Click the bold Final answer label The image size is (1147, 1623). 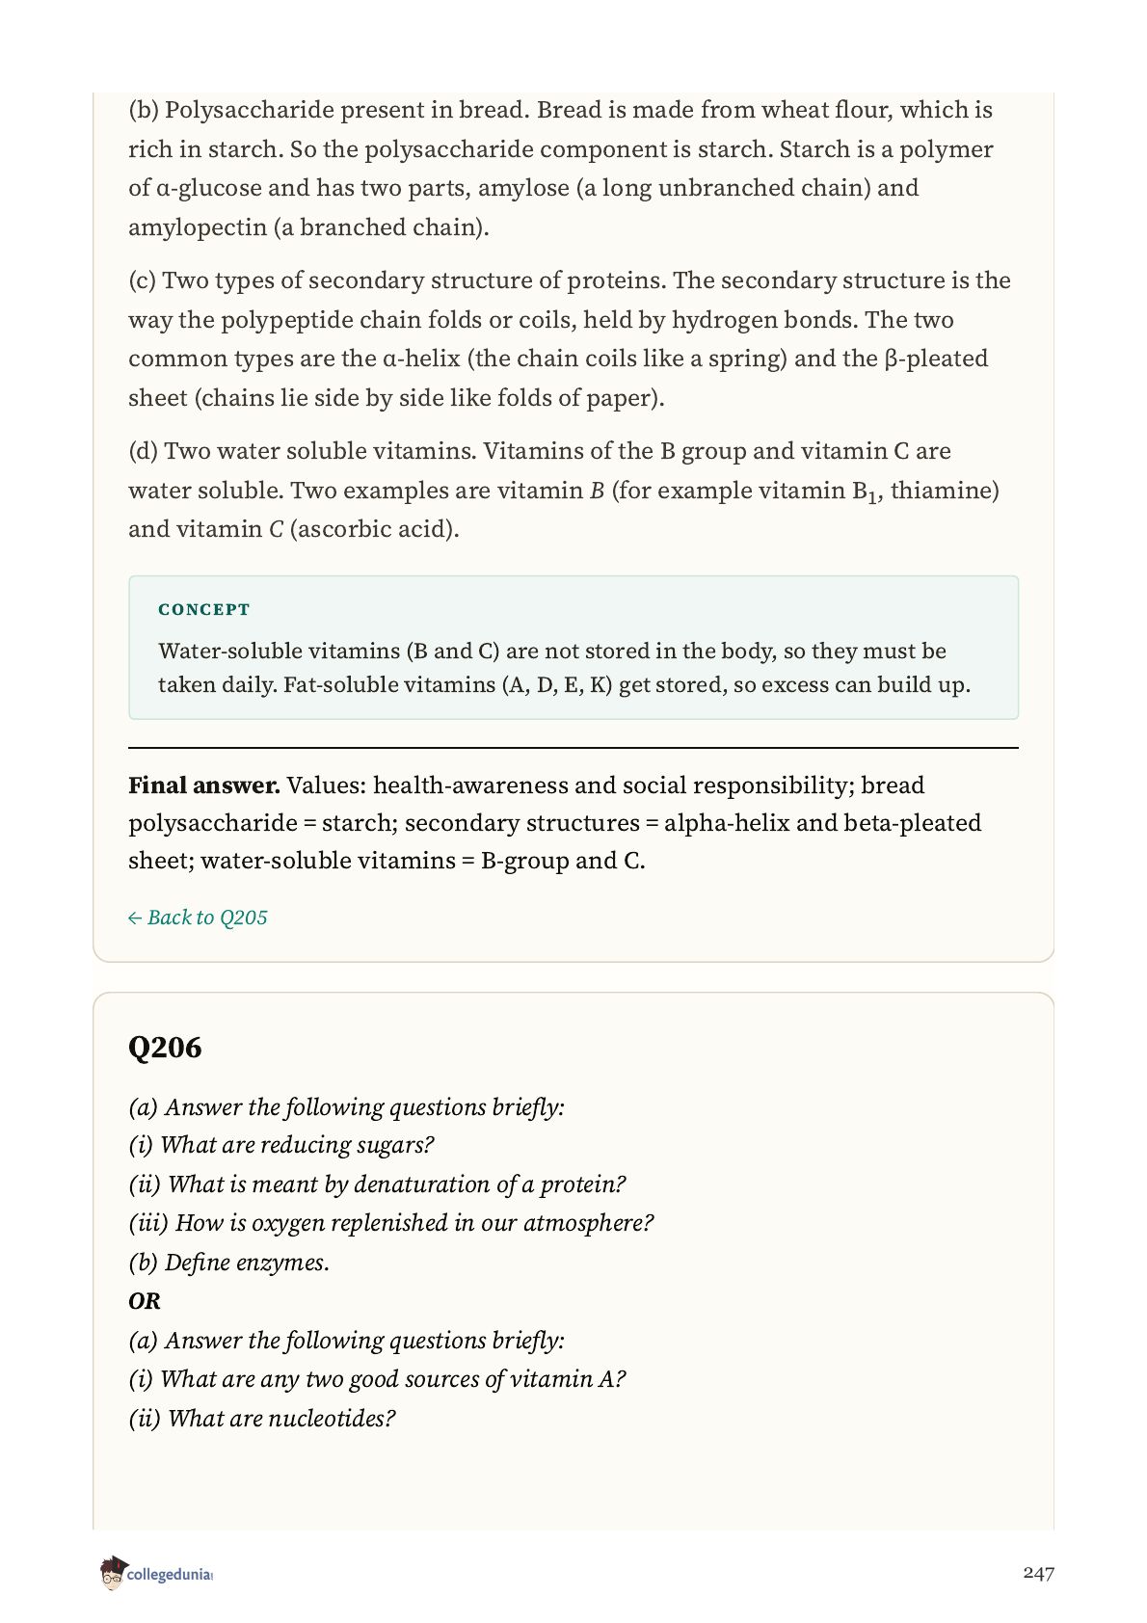pos(204,785)
